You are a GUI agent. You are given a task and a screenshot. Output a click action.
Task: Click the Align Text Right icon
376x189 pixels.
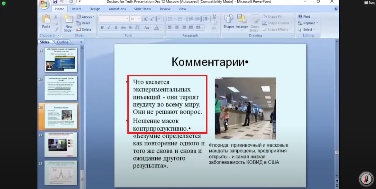pos(184,28)
